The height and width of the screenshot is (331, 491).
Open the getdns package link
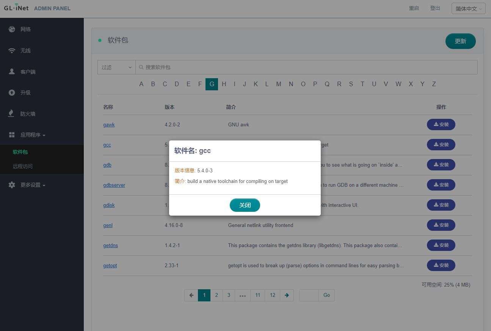pyautogui.click(x=110, y=246)
